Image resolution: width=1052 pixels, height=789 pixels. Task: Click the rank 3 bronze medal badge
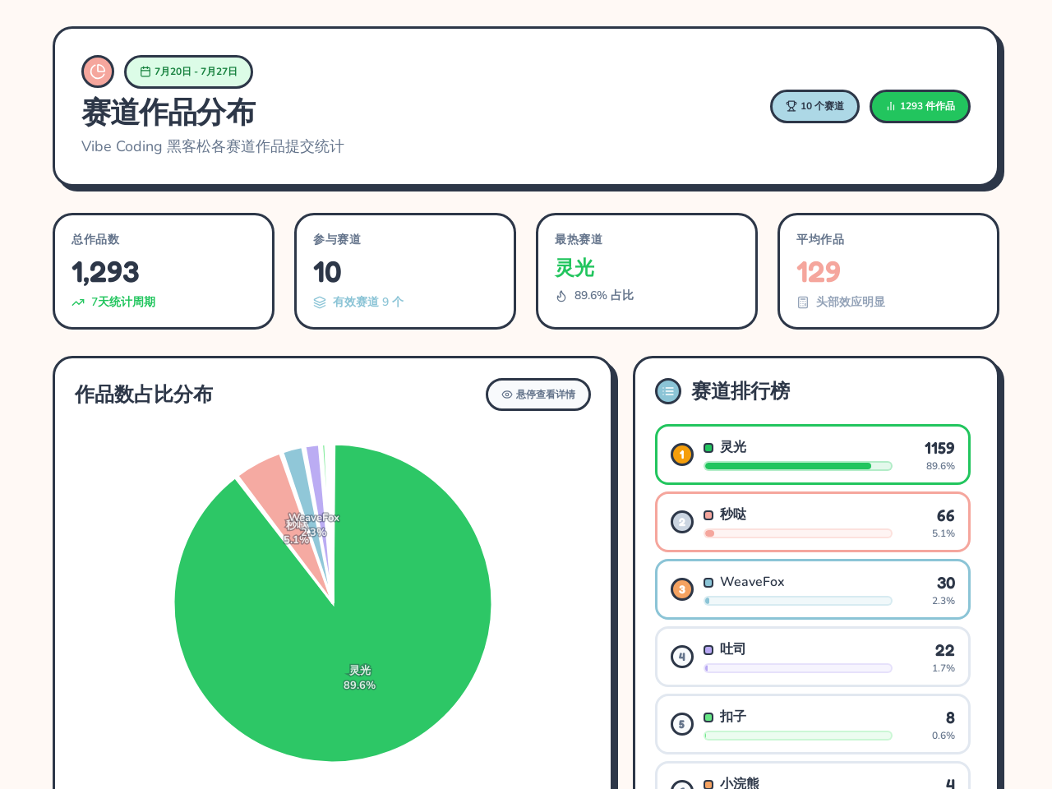pyautogui.click(x=682, y=589)
